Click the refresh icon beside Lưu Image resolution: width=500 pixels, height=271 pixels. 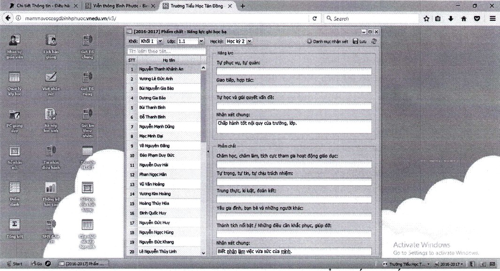[x=374, y=41]
